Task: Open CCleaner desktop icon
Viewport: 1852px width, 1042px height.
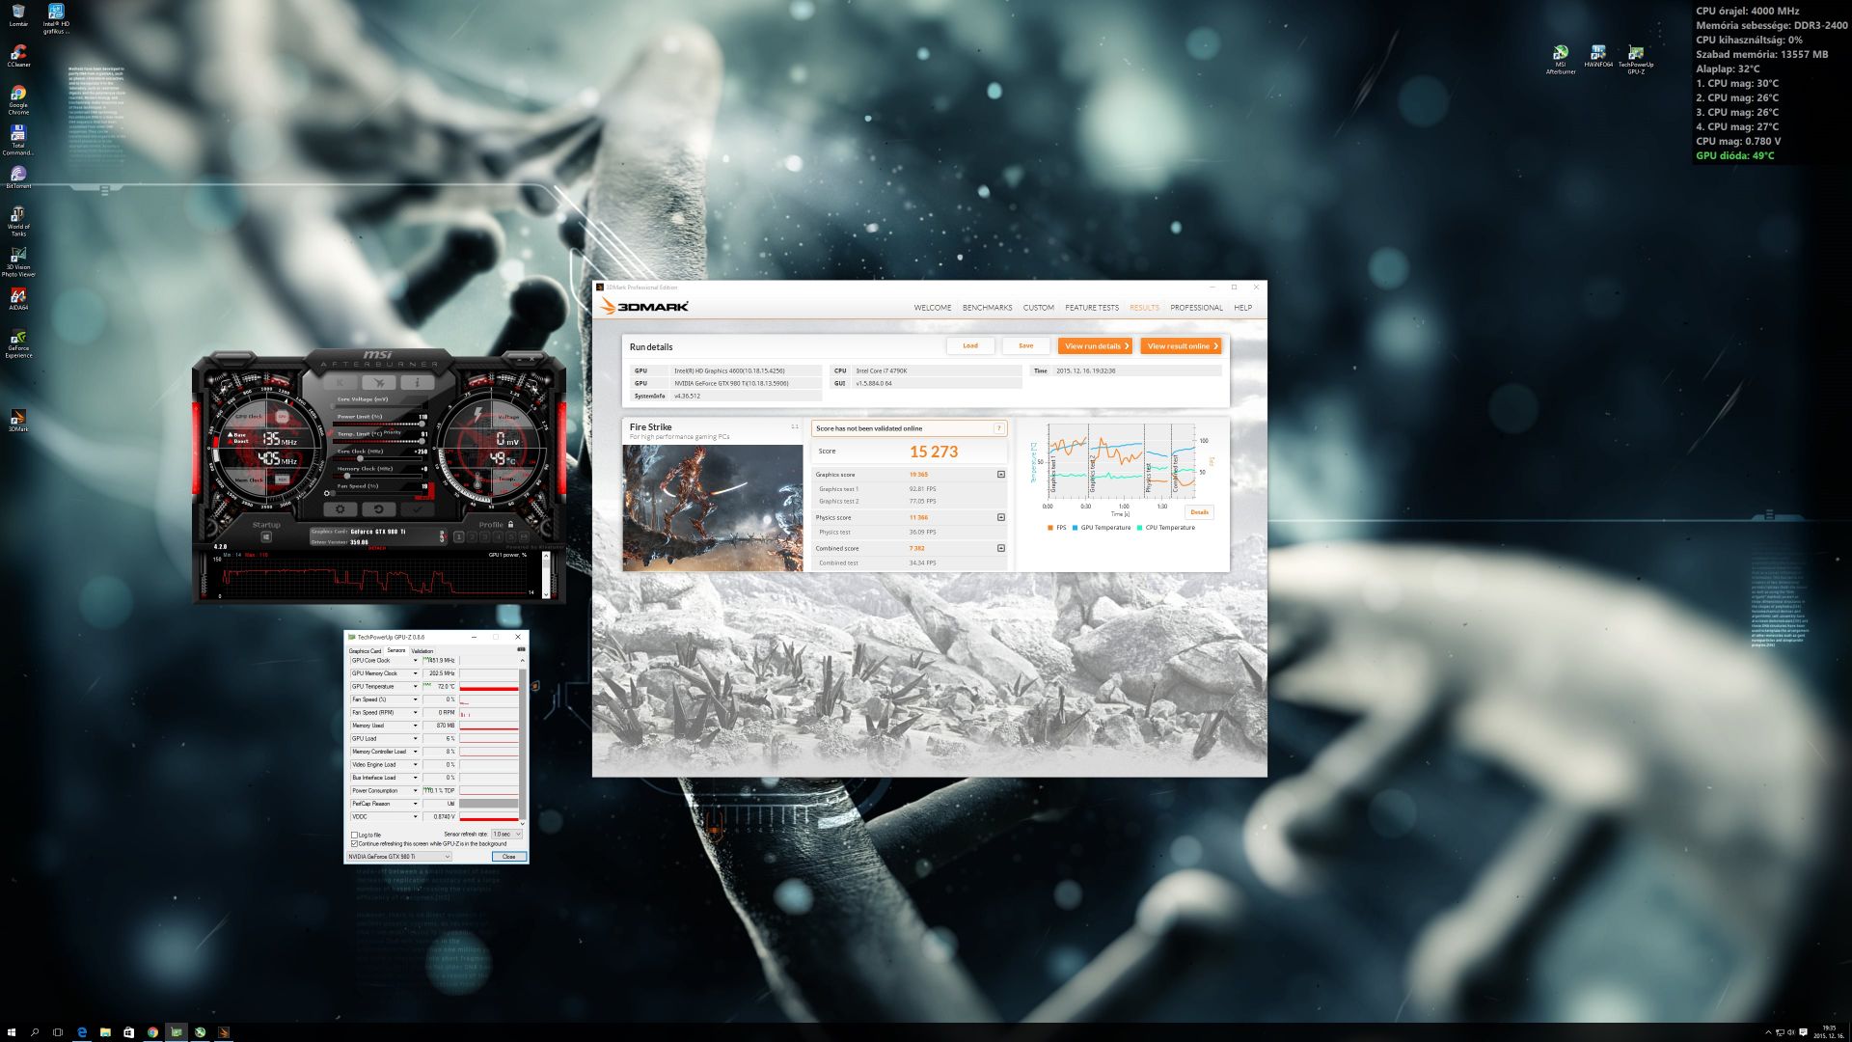Action: tap(18, 56)
